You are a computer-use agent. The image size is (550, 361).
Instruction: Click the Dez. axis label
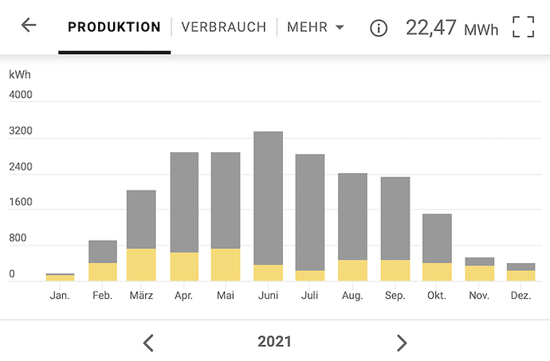tap(521, 296)
